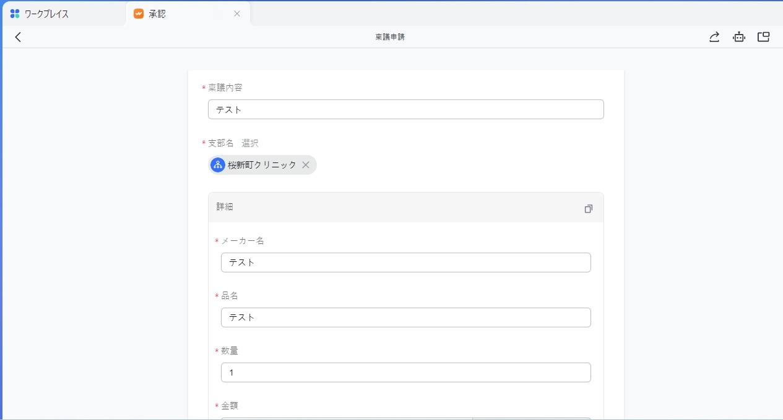Click the 品名 field label
Image resolution: width=783 pixels, height=420 pixels.
(230, 296)
